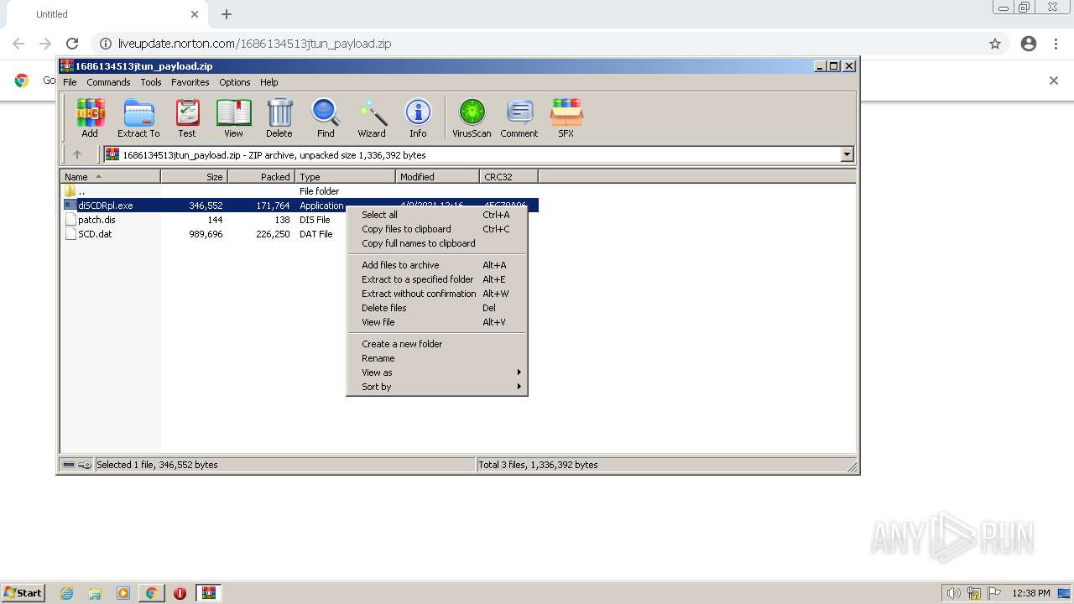This screenshot has width=1074, height=604.
Task: Click the Test archive icon
Action: coord(187,118)
